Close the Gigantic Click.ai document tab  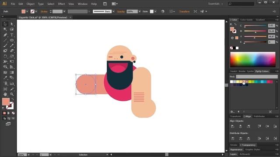click(70, 17)
